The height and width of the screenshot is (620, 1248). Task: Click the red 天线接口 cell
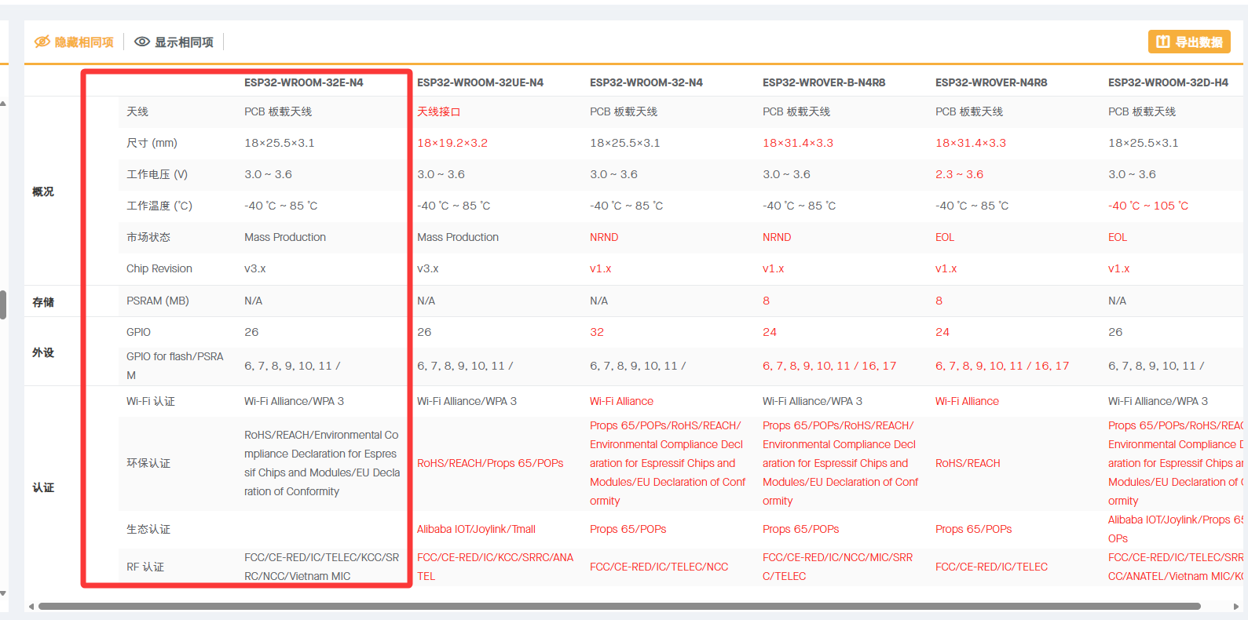438,111
